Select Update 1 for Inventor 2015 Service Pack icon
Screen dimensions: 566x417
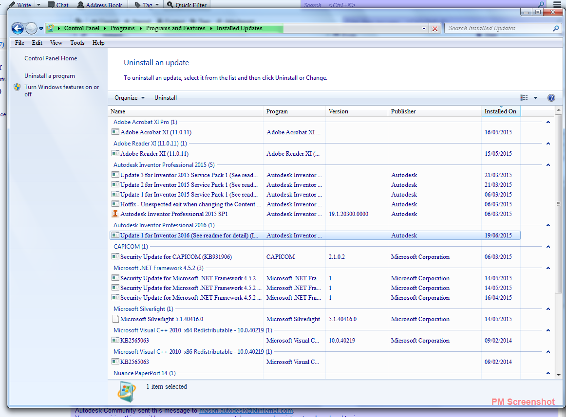click(115, 194)
